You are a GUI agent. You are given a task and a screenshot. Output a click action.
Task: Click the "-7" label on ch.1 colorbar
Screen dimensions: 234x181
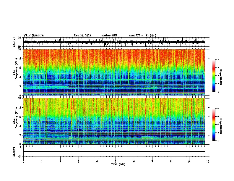click(x=218, y=92)
